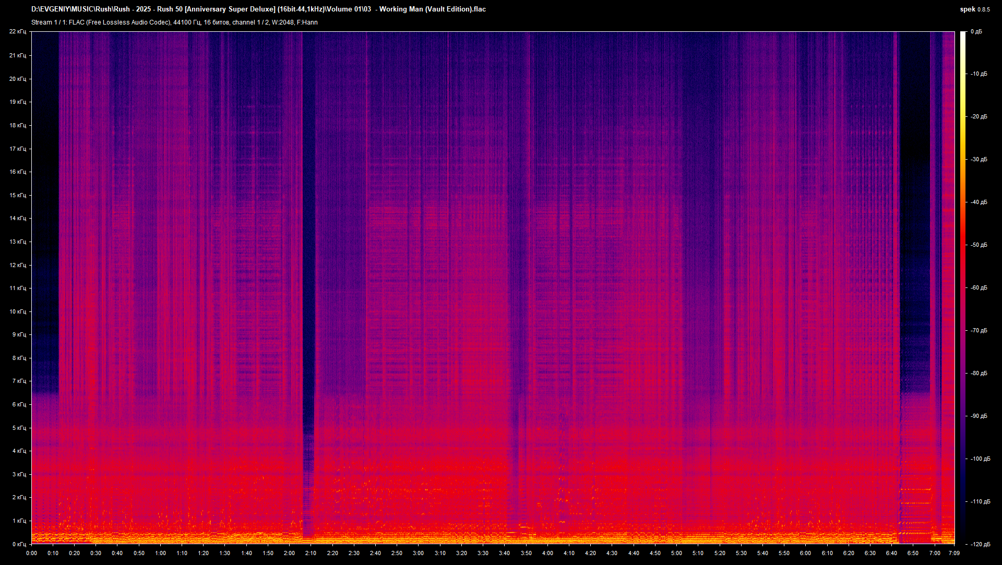Click the 16 кГц frequency axis label
The image size is (1002, 565).
click(x=17, y=172)
